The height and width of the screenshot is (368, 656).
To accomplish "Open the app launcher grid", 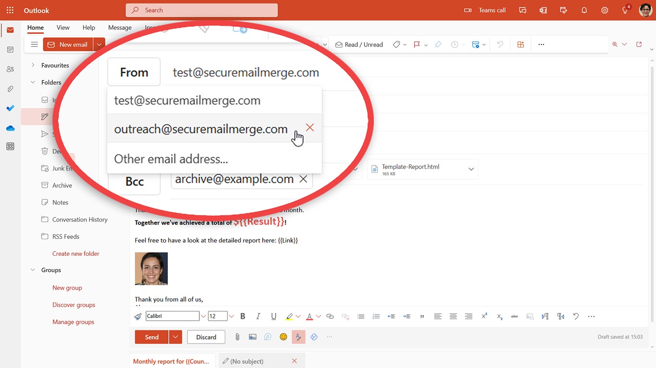I will (10, 10).
